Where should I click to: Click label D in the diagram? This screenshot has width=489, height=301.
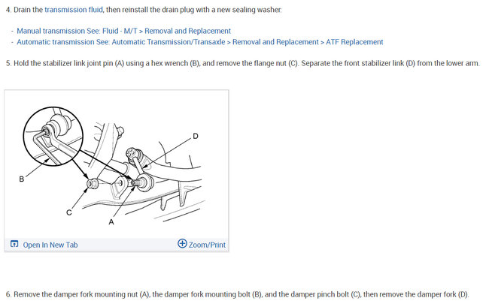coord(196,136)
